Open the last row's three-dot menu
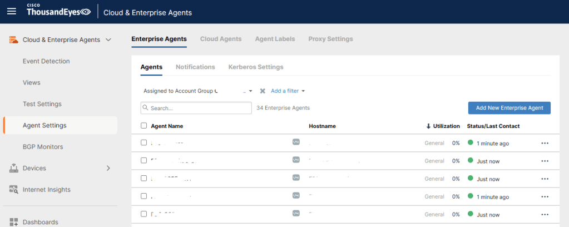569x227 pixels. (x=545, y=214)
